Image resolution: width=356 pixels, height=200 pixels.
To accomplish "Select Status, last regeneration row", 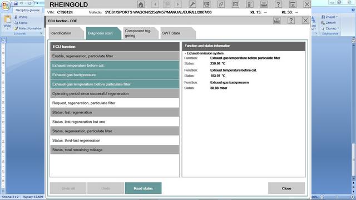I will click(x=115, y=112).
